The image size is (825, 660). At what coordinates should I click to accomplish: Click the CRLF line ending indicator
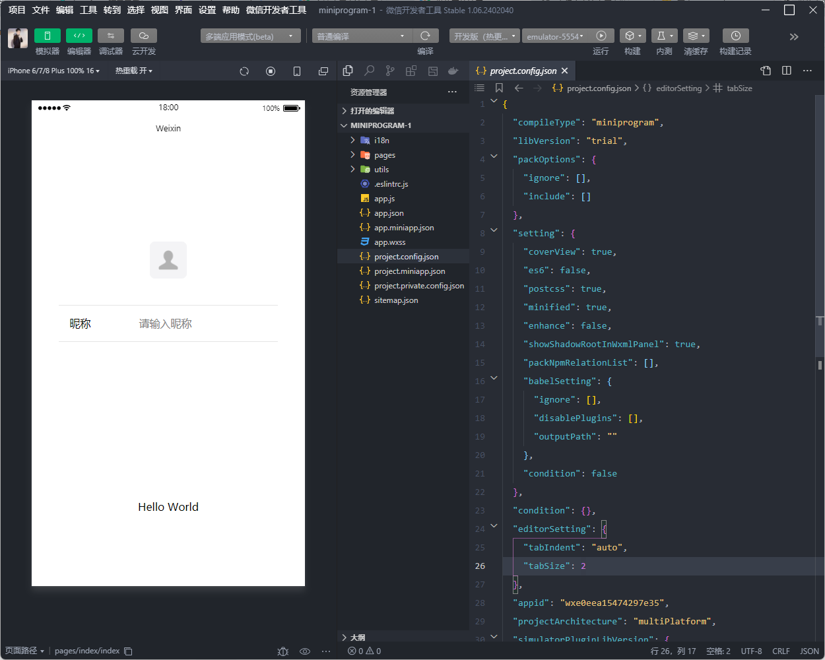click(x=781, y=651)
